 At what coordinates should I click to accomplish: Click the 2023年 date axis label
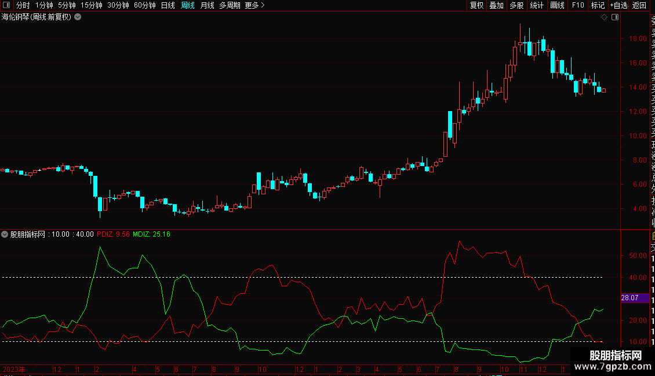14,369
